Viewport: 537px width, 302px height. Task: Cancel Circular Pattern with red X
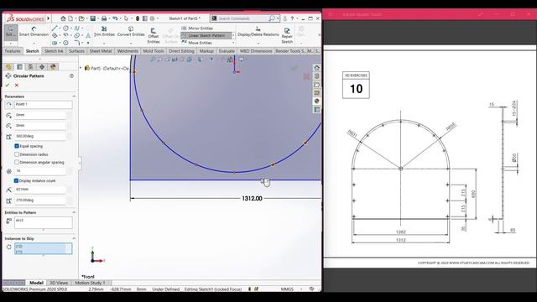coord(17,85)
